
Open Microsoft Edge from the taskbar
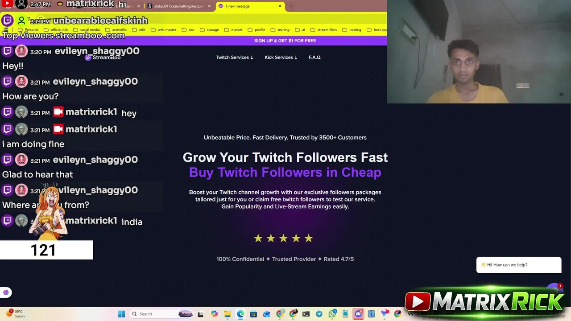240,314
